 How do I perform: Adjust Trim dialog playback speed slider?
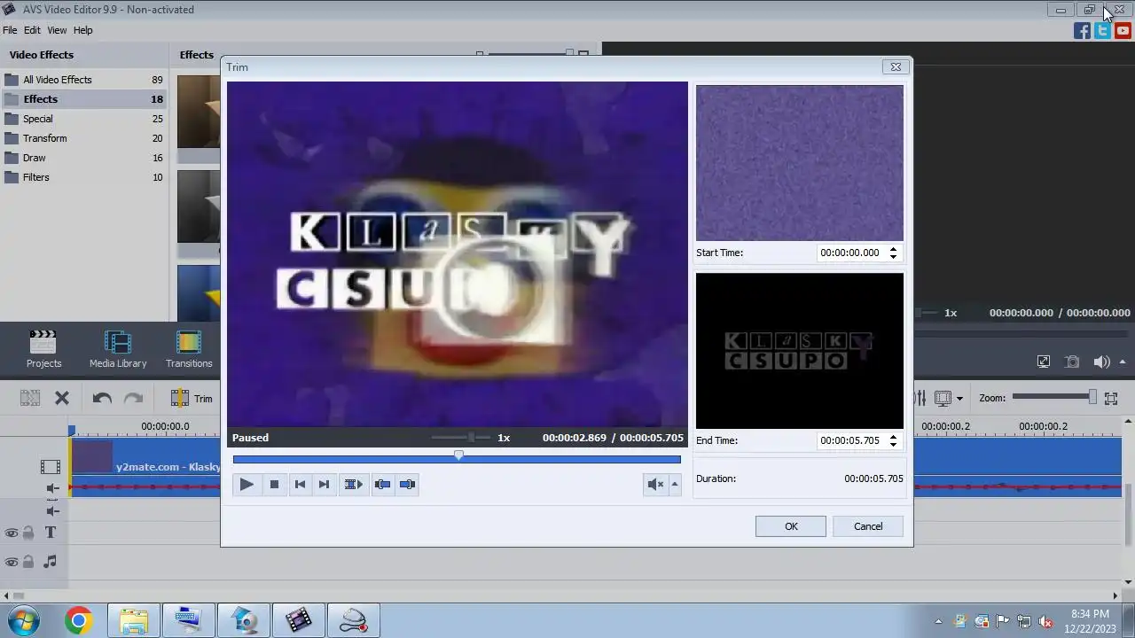[462, 438]
